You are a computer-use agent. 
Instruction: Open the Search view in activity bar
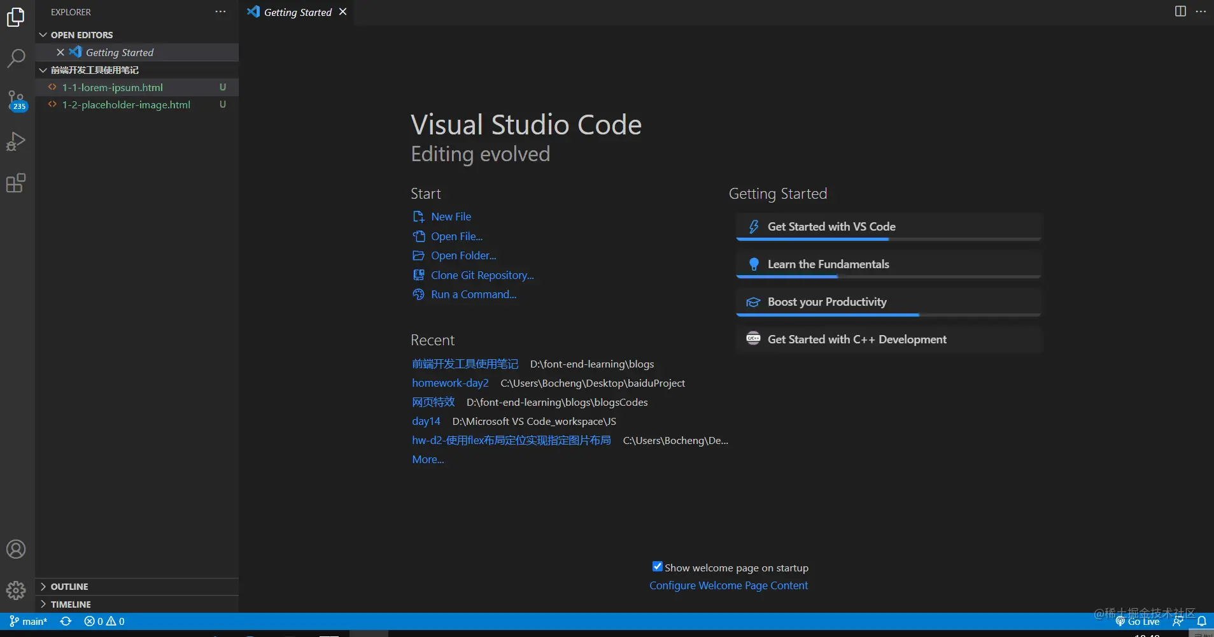(16, 58)
